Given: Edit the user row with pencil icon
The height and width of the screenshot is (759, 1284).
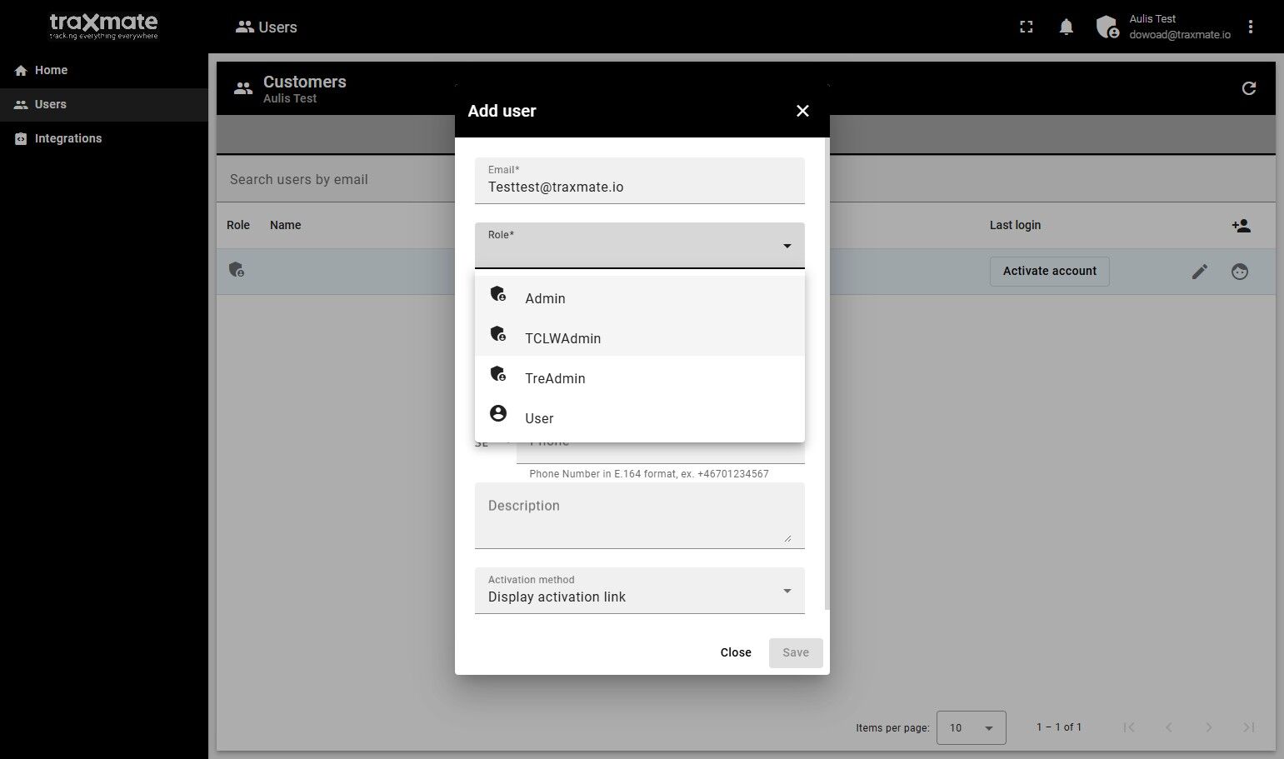Looking at the screenshot, I should pyautogui.click(x=1200, y=272).
